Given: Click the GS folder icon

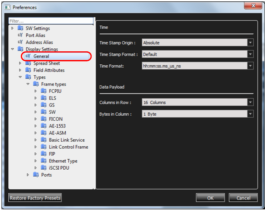Looking at the screenshot, I should pyautogui.click(x=44, y=105).
